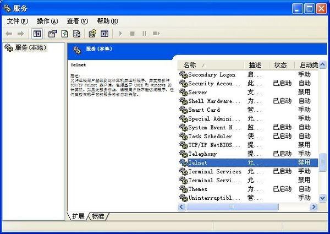
Task: Switch to the 扩展 tab
Action: [78, 216]
